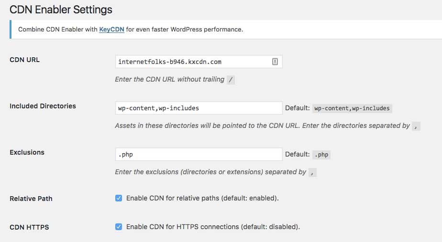Viewport: 442px width, 242px height.
Task: Click the CDN Enabler Settings heading
Action: 61,10
